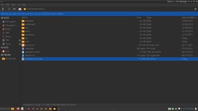Viewport: 198px width, 111px height.
Task: Open the Filesystem r... device in sidebar
Action: tap(10, 25)
